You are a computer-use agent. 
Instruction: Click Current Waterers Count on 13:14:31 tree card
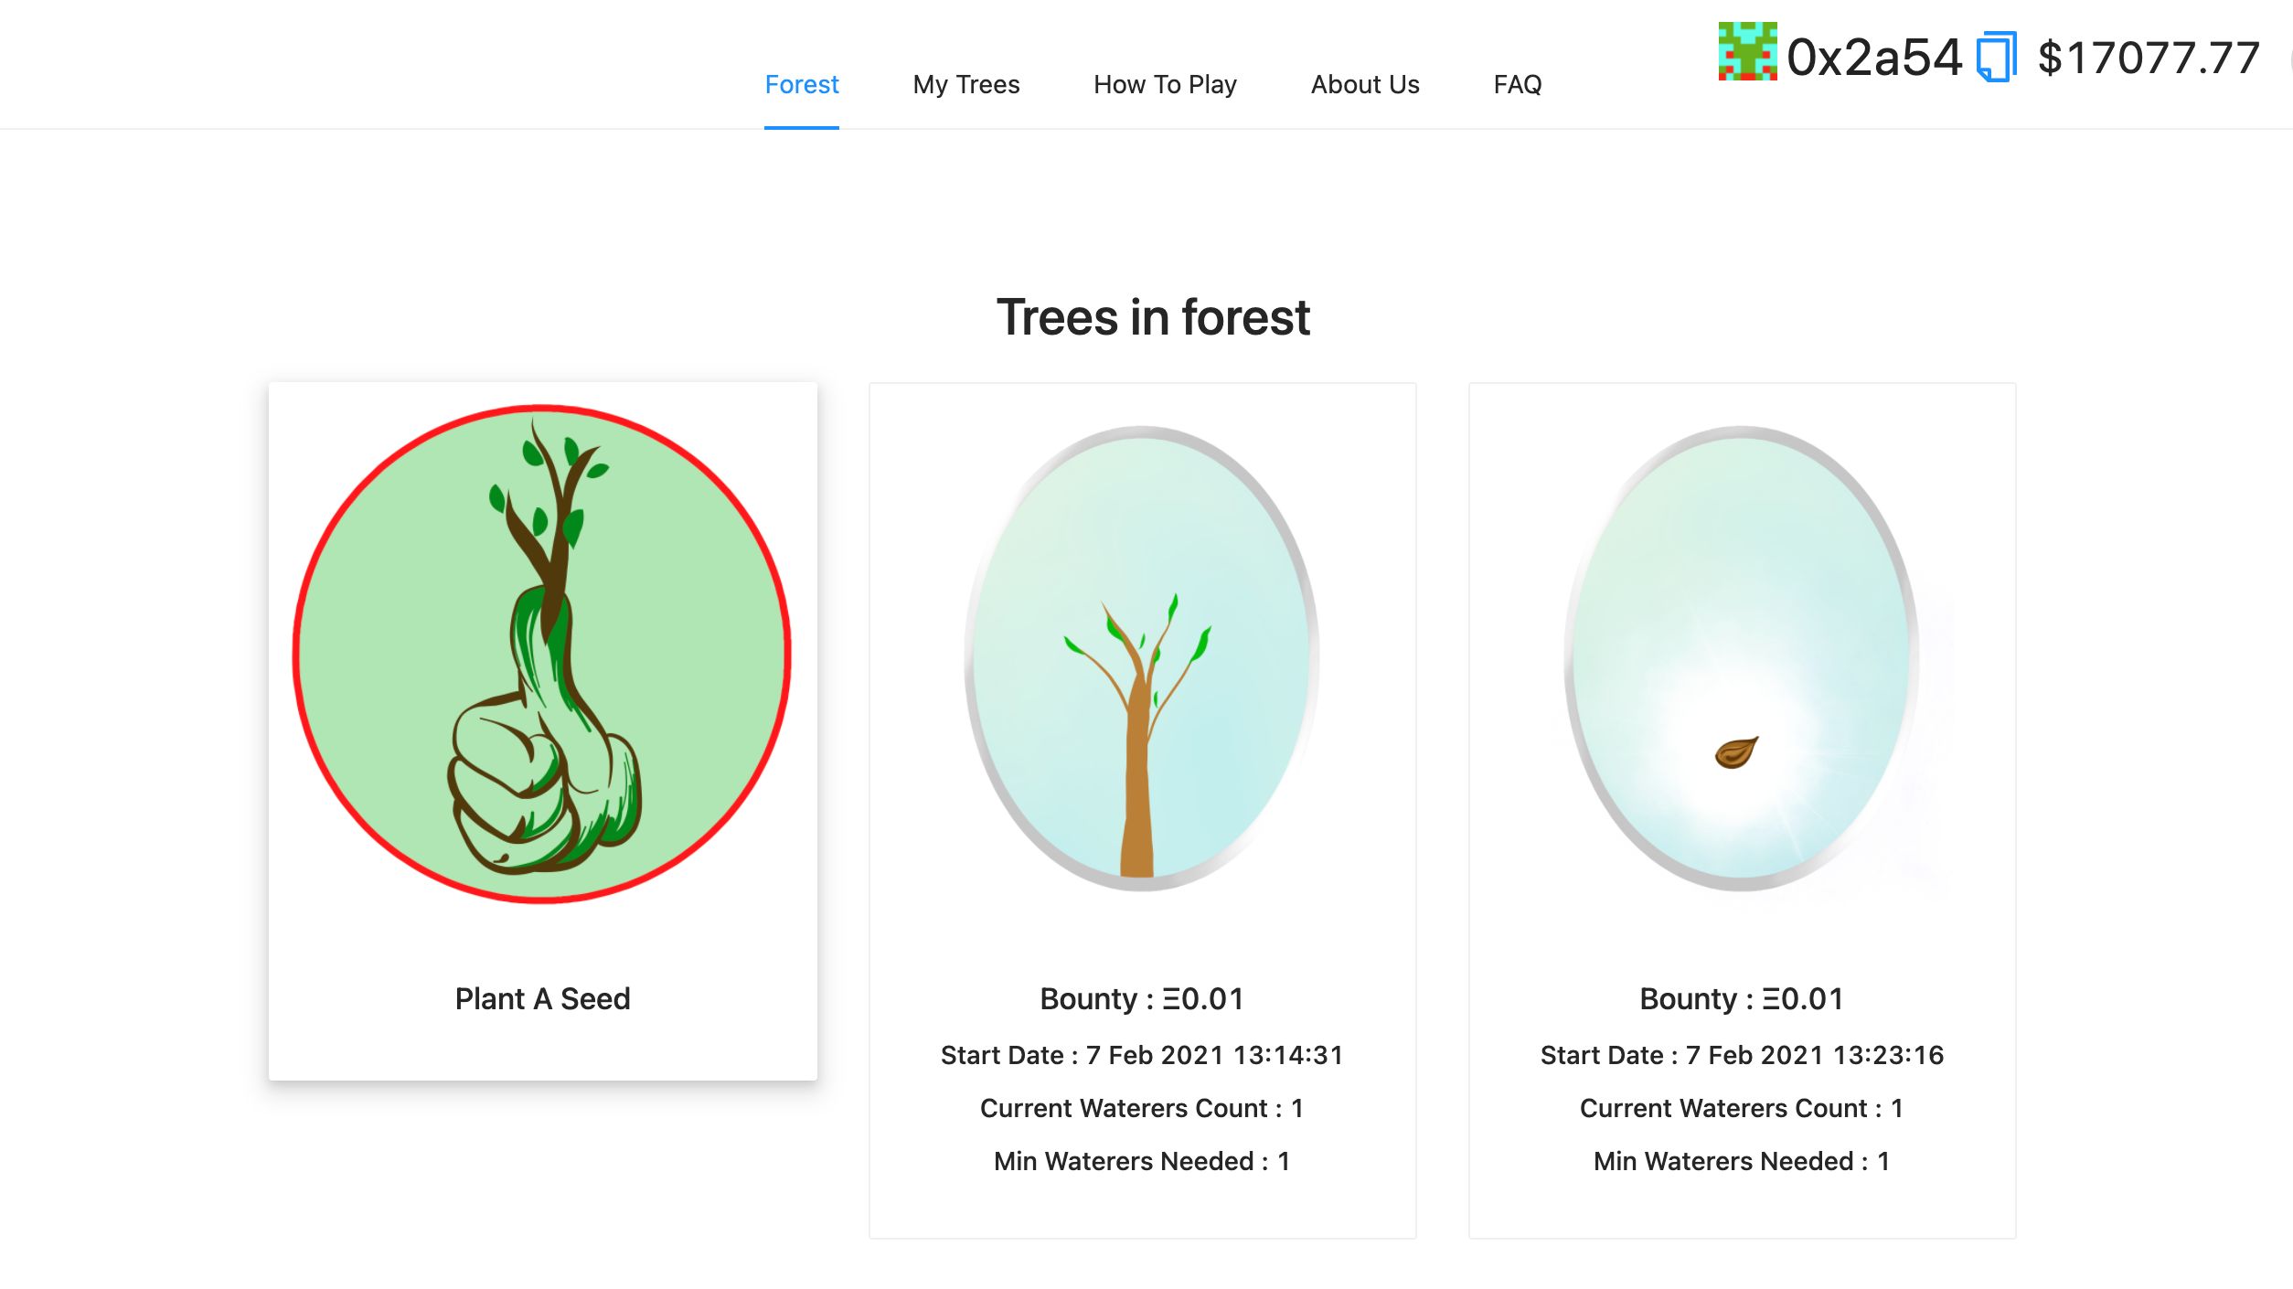pyautogui.click(x=1142, y=1108)
